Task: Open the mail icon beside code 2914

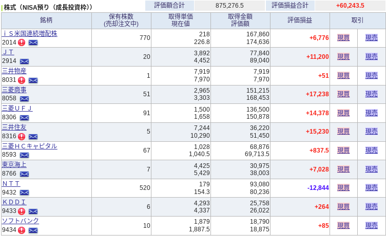Action: [x=24, y=61]
